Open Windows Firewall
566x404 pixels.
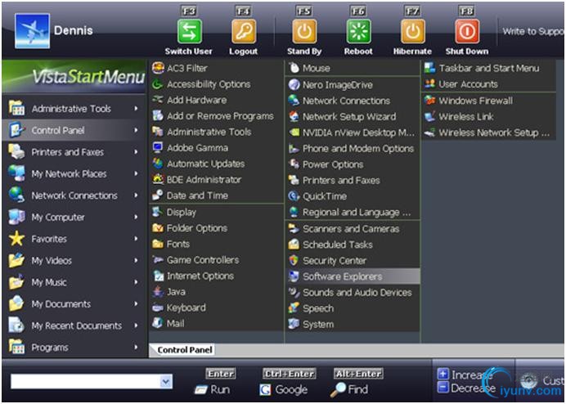(x=489, y=101)
